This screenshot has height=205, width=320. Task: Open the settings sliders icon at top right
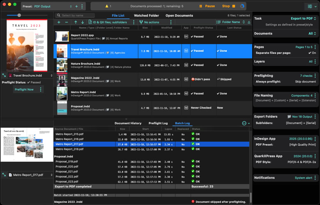point(310,6)
